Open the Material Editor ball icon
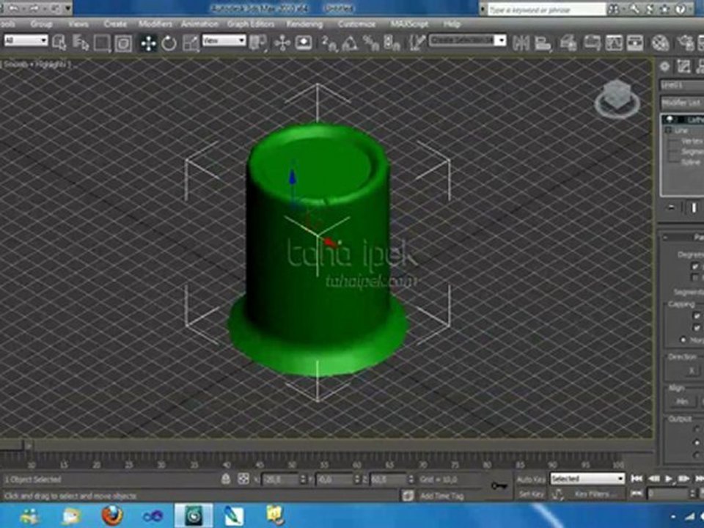Viewport: 704px width, 528px height. [x=660, y=43]
